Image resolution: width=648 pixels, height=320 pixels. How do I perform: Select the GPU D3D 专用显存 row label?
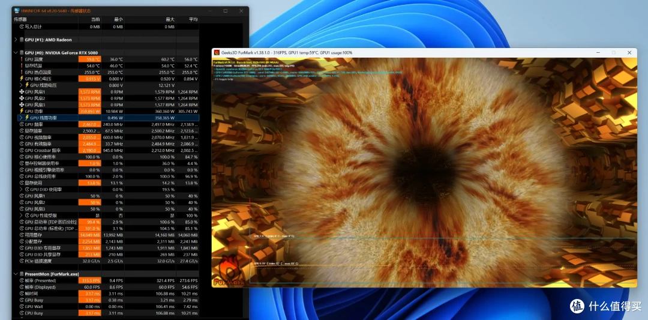[x=43, y=248]
